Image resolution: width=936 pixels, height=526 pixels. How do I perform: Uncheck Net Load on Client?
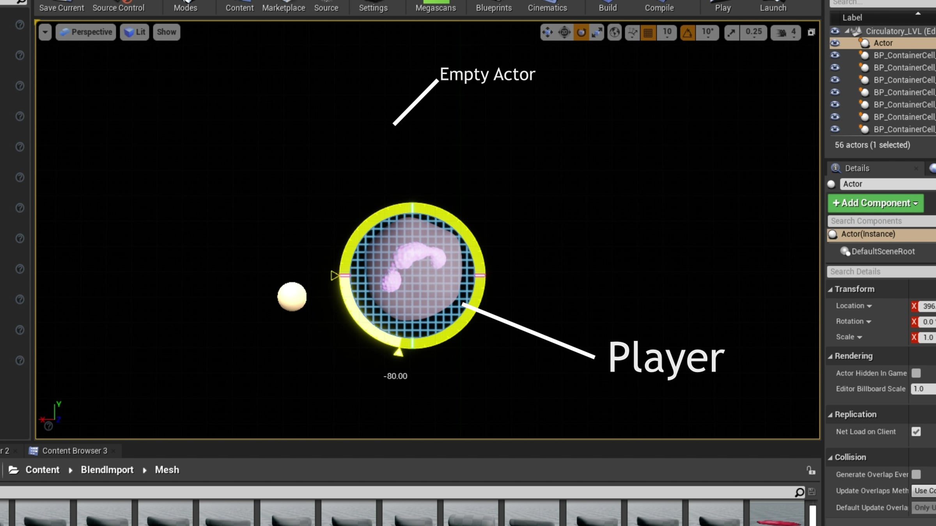pos(916,431)
